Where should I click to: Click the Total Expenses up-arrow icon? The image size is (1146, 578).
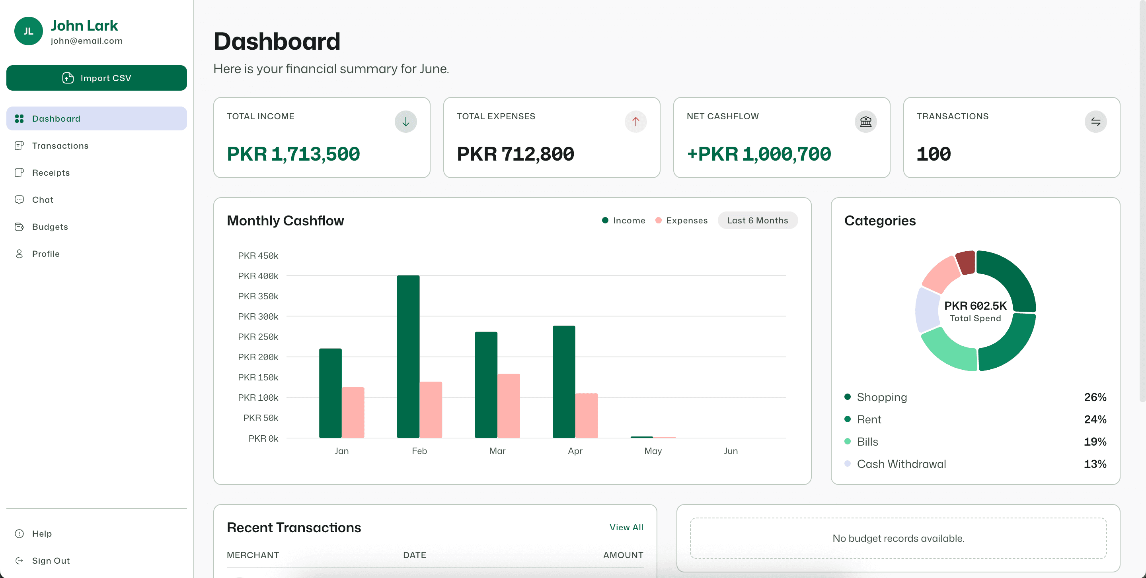coord(636,122)
